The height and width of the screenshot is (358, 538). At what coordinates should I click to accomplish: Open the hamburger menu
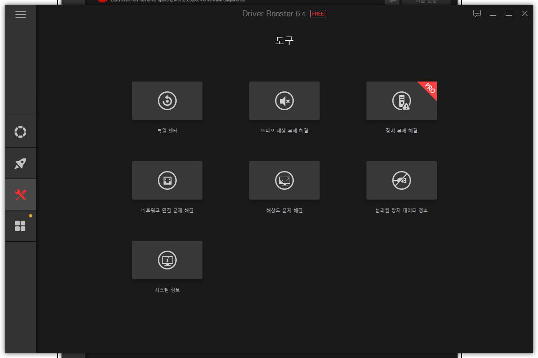[x=21, y=15]
